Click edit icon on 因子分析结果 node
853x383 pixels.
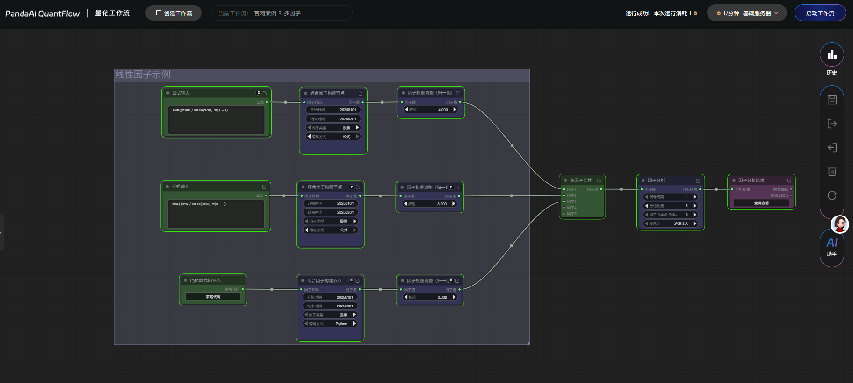click(x=789, y=181)
